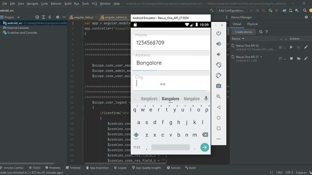Image resolution: width=312 pixels, height=175 pixels.
Task: Toggle the keyboard shift key
Action: (x=136, y=135)
